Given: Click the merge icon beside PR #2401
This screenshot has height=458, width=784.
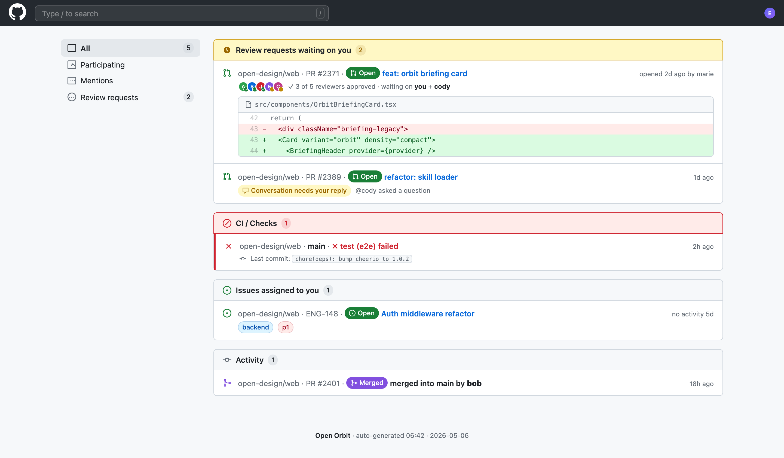Looking at the screenshot, I should (227, 383).
